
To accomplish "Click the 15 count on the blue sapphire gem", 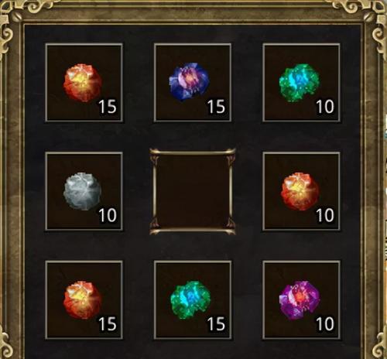I will click(217, 107).
